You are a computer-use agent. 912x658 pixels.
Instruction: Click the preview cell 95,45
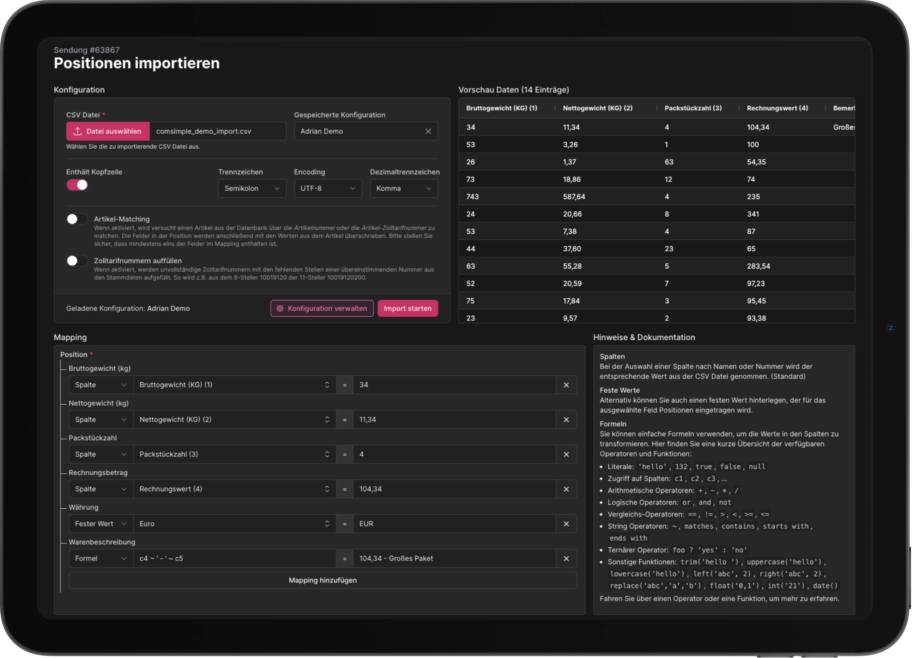tap(756, 301)
